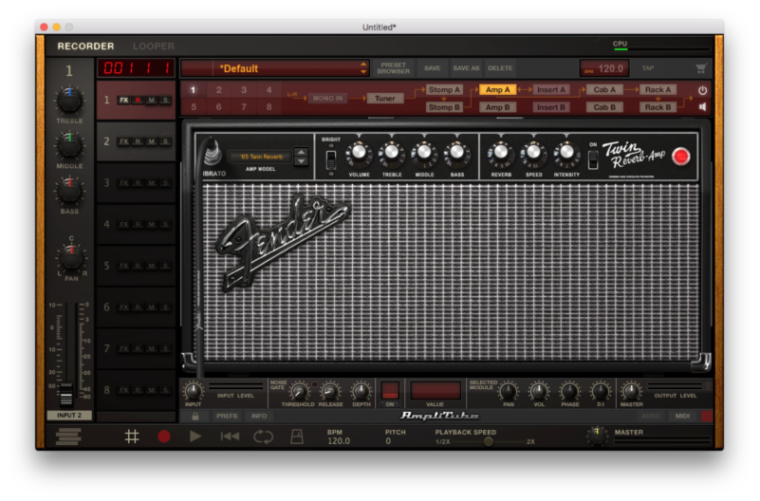
Task: Select previous amp model with down arrow
Action: point(301,161)
